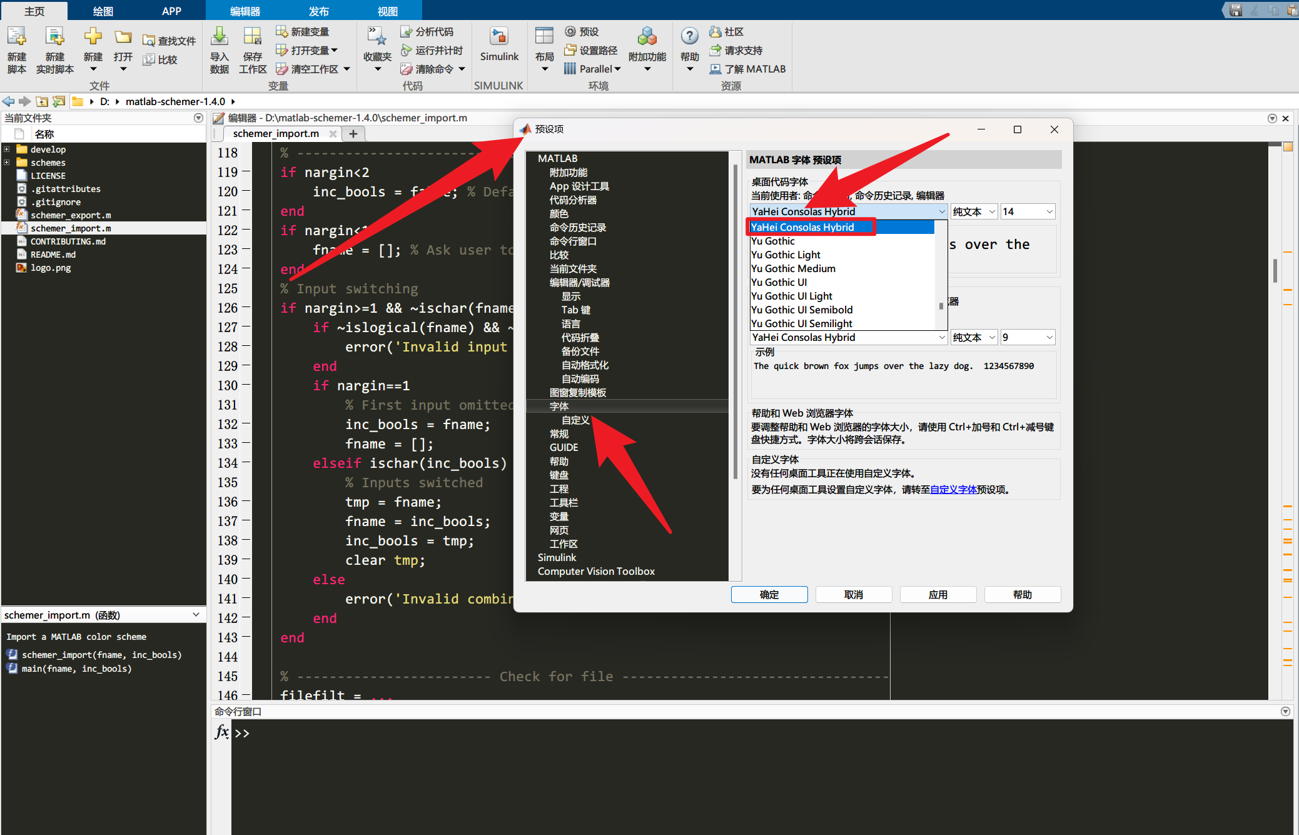Image resolution: width=1299 pixels, height=835 pixels.
Task: Expand the schemes folder in file browser
Action: [6, 163]
